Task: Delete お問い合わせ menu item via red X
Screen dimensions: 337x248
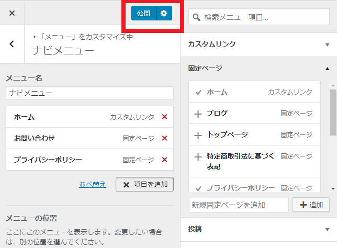Action: (164, 138)
